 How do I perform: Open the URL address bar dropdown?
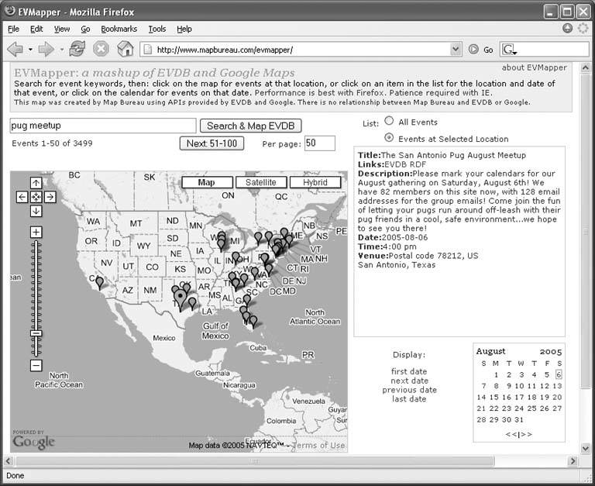(456, 49)
